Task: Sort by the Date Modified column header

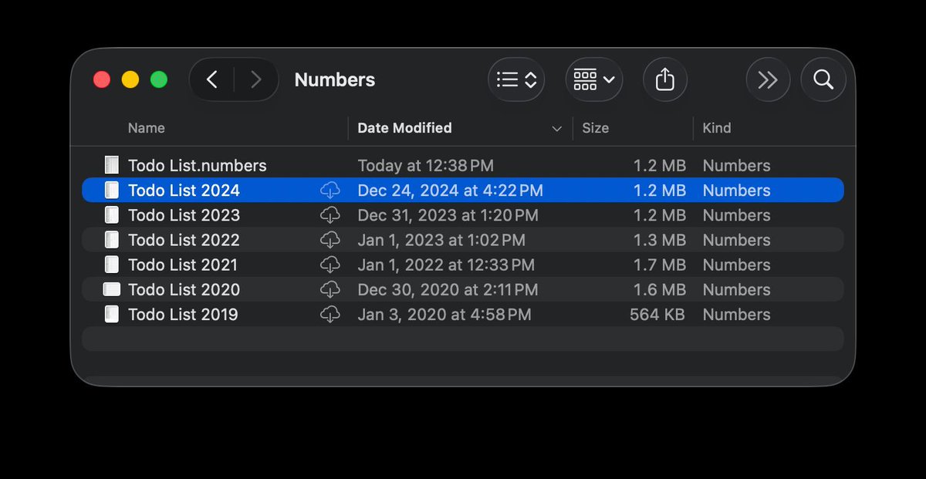Action: [404, 128]
